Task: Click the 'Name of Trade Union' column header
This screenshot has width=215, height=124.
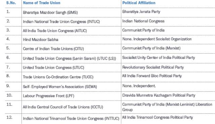Action: pos(42,3)
